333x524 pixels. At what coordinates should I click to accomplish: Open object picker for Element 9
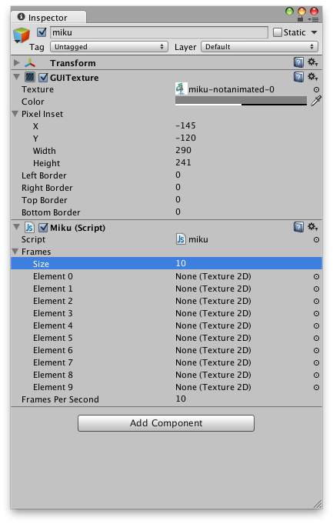(x=316, y=388)
